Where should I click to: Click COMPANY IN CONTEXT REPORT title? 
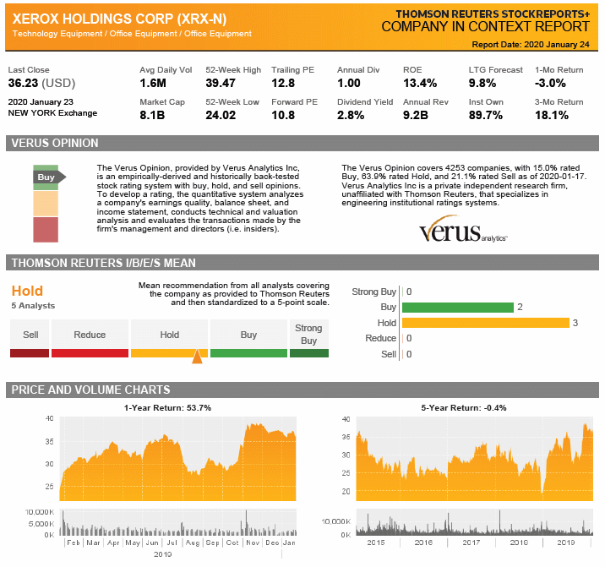(x=485, y=27)
